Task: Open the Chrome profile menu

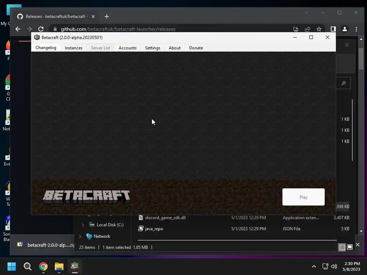Action: click(x=345, y=29)
